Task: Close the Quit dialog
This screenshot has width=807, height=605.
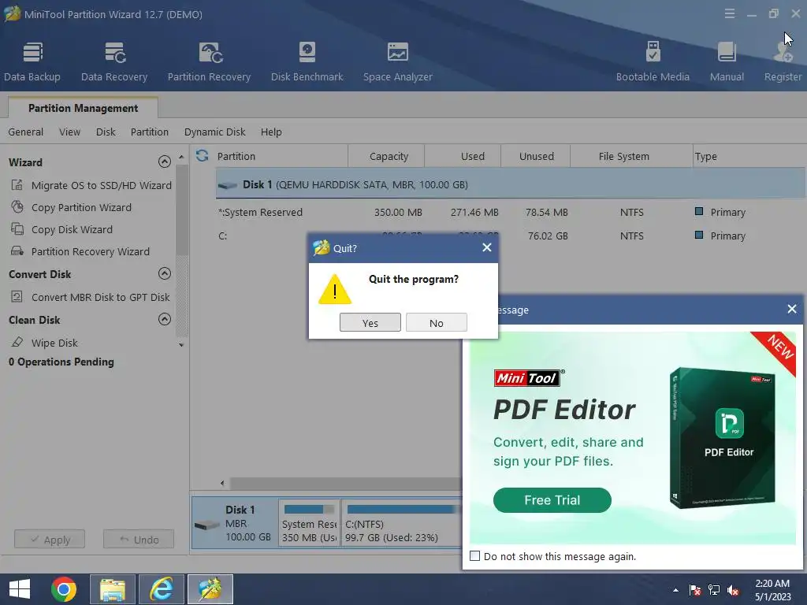Action: click(487, 247)
